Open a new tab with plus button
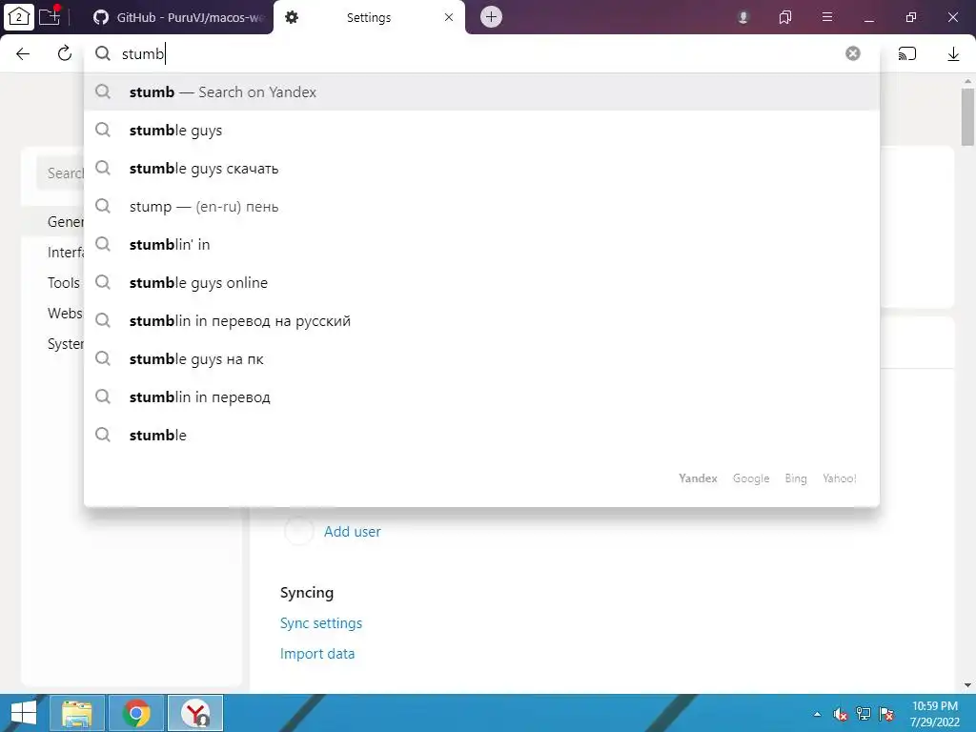The height and width of the screenshot is (732, 976). (491, 17)
